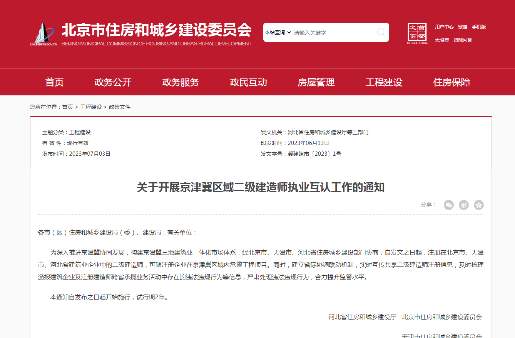Open 政务公开 from the main navigation
515x338 pixels.
[x=112, y=82]
